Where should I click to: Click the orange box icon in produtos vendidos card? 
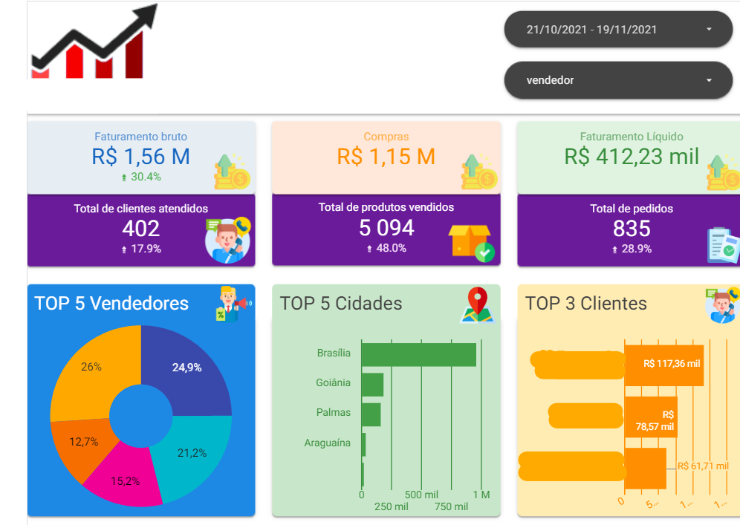[472, 243]
